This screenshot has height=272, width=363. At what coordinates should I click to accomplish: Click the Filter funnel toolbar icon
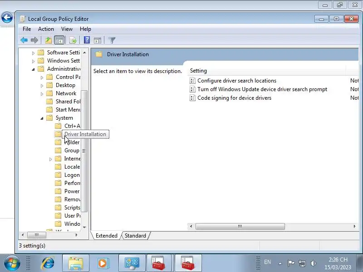[x=112, y=40]
